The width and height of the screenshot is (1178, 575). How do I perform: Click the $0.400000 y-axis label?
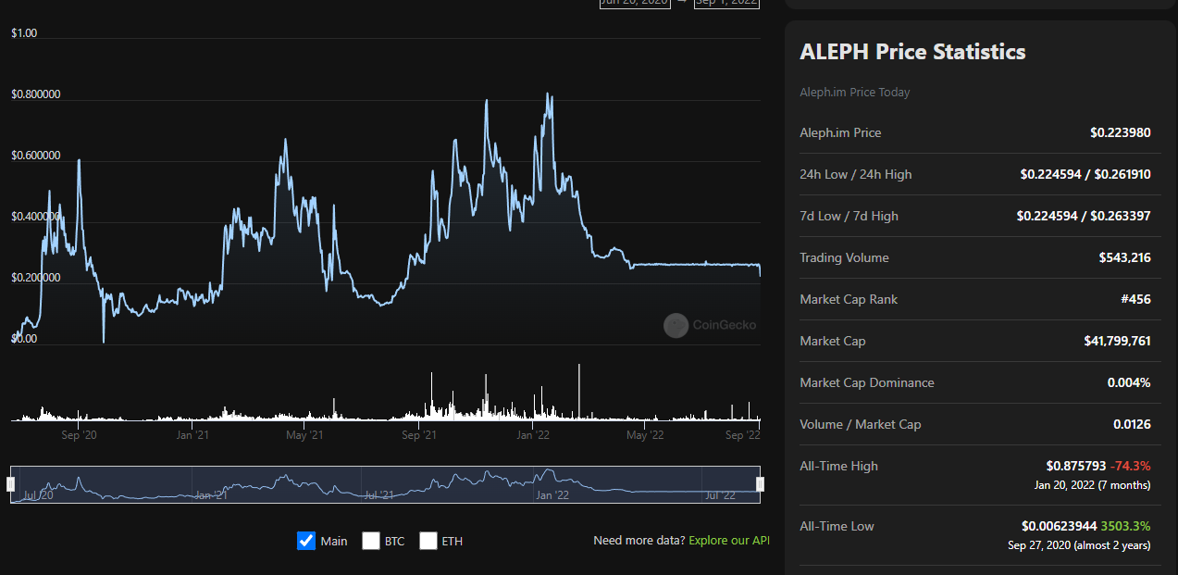pos(36,217)
